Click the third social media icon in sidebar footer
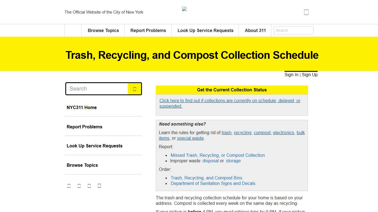The image size is (378, 212). [x=89, y=185]
